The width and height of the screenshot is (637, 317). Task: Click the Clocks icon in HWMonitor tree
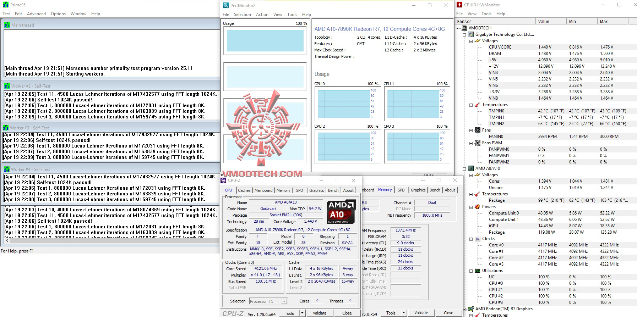(x=478, y=239)
